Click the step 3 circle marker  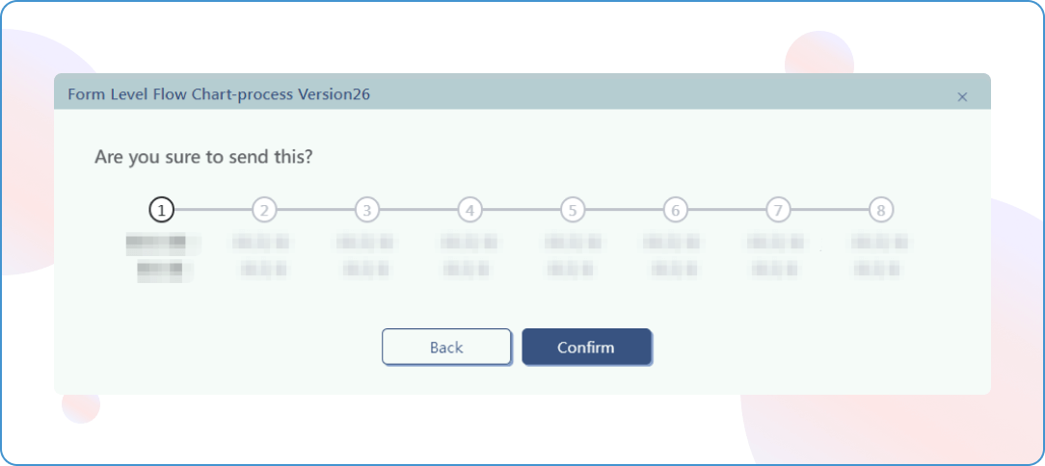click(x=366, y=209)
